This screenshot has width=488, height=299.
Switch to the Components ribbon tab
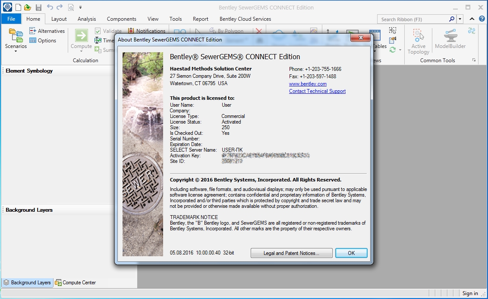click(x=121, y=19)
